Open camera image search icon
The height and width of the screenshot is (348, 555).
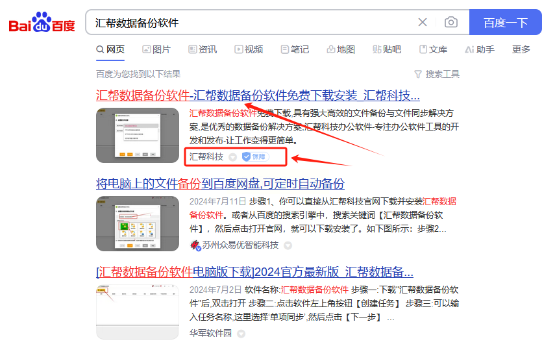(451, 22)
